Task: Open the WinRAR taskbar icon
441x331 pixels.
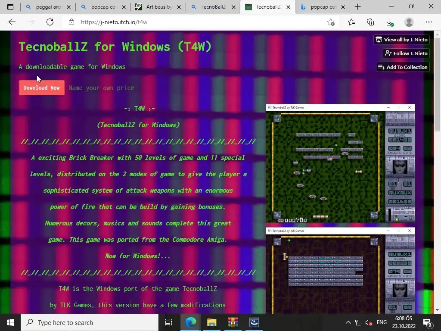Action: [233, 322]
